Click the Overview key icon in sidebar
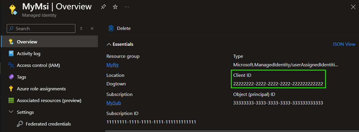359x132 pixels. (11, 42)
